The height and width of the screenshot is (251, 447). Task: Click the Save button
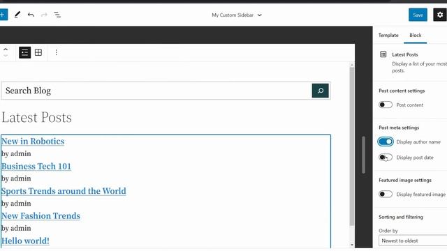coord(418,15)
